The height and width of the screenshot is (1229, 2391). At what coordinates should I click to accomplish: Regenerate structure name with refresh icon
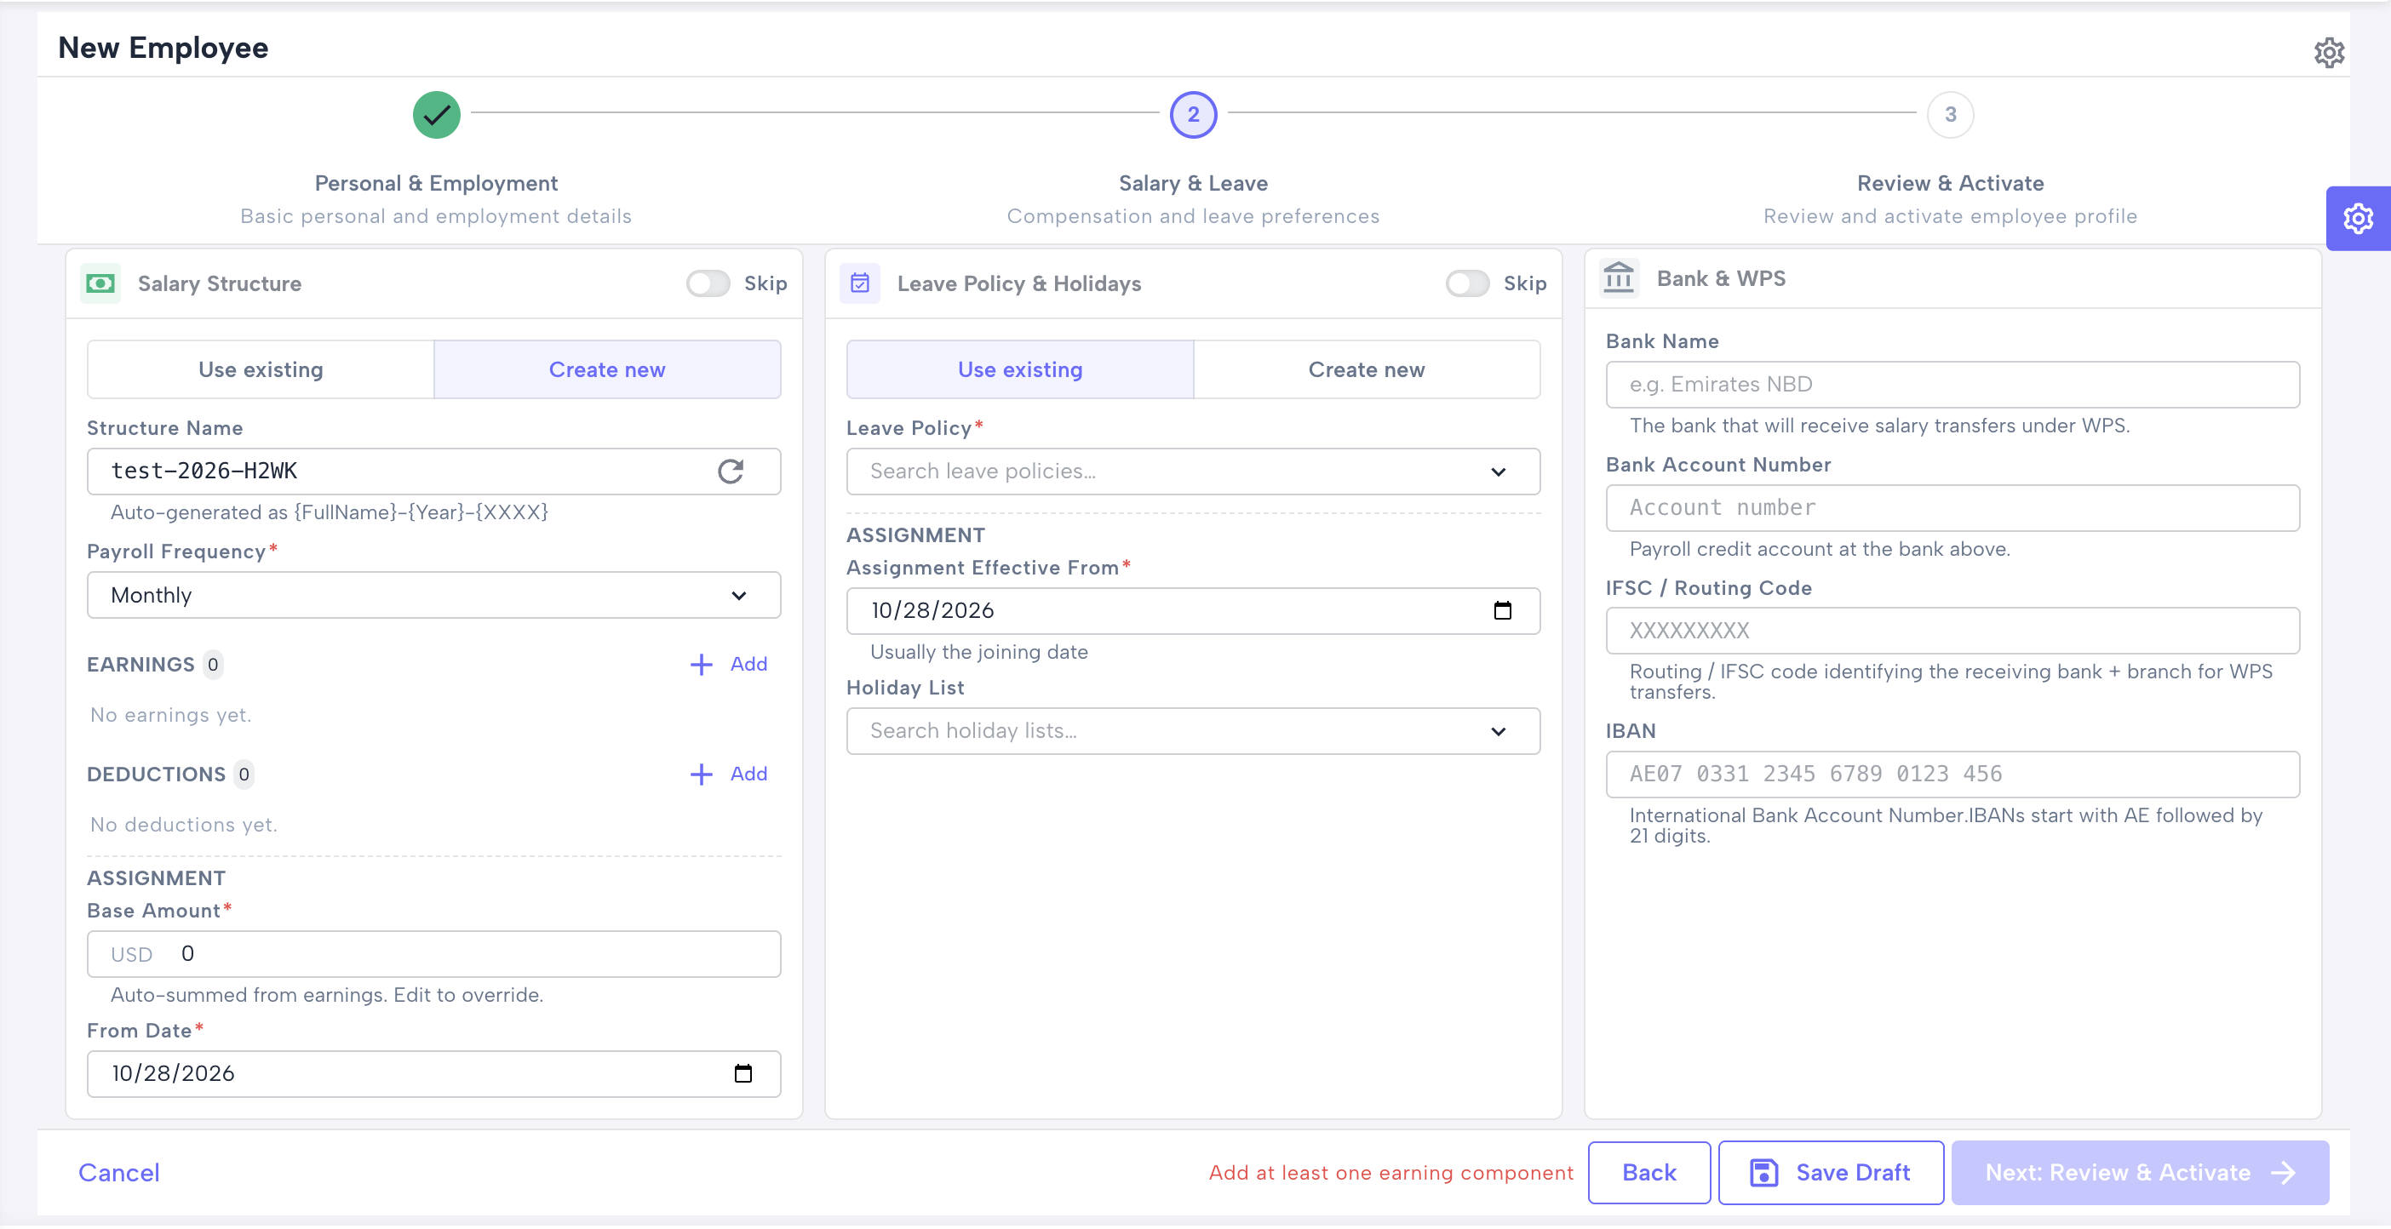click(x=731, y=472)
